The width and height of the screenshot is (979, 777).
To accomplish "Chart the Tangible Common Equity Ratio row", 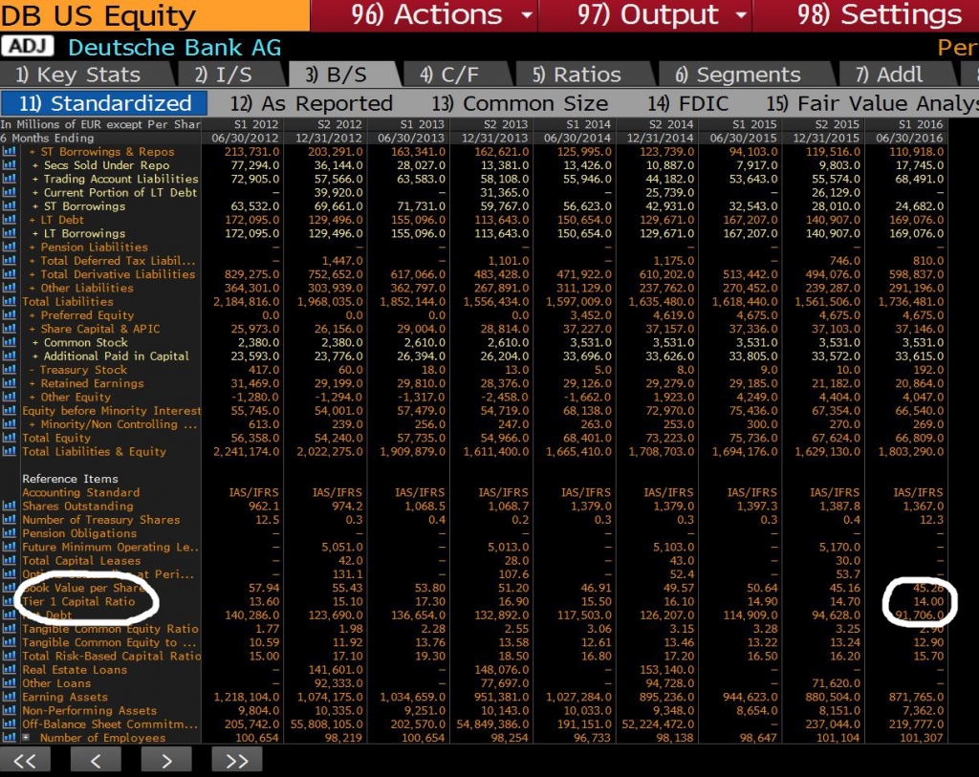I will [10, 629].
